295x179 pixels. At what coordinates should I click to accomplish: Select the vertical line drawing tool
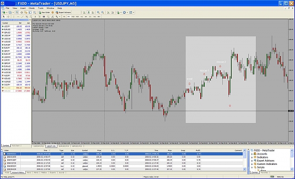tap(14, 16)
